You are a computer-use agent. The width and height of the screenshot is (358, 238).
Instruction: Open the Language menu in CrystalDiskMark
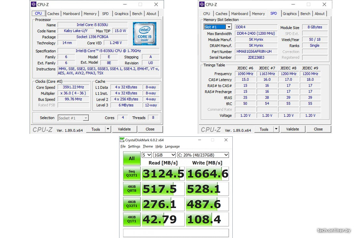click(x=172, y=146)
